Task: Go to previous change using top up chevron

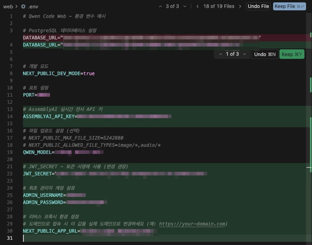Action: [160, 6]
